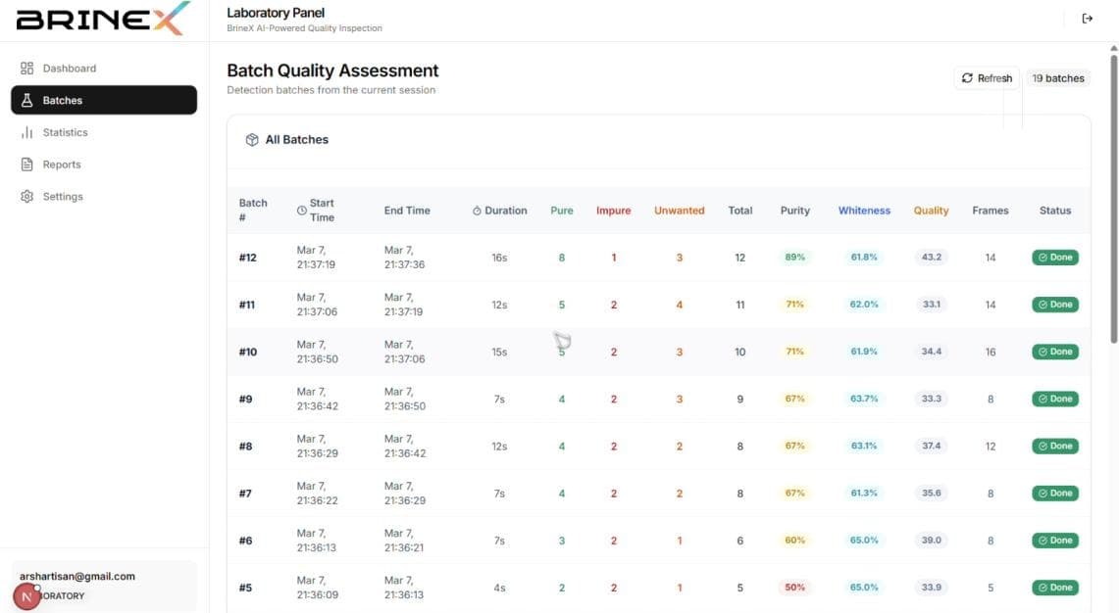Open the Reports section
The image size is (1119, 613).
tap(104, 165)
